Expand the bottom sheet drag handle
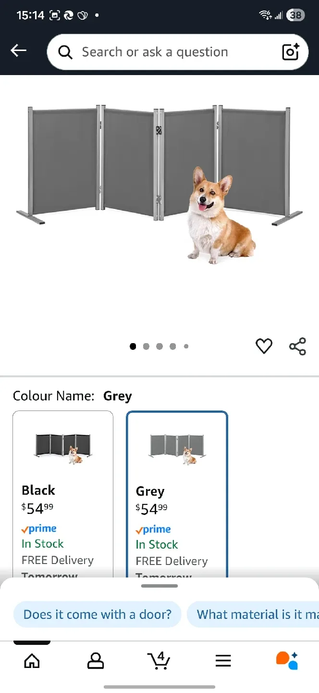This screenshot has width=319, height=693. point(159,586)
